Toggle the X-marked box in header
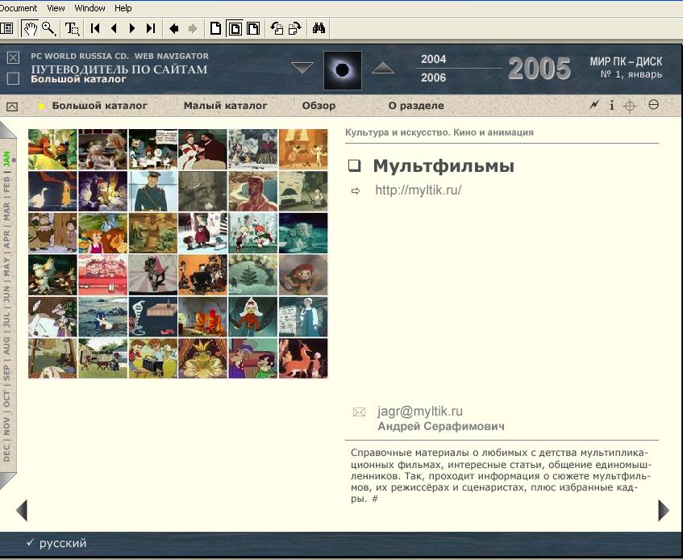Image resolution: width=683 pixels, height=560 pixels. pyautogui.click(x=14, y=57)
